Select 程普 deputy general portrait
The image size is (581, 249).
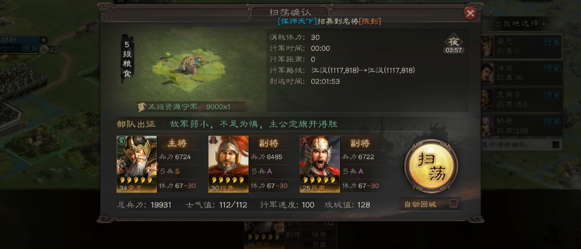(x=229, y=164)
